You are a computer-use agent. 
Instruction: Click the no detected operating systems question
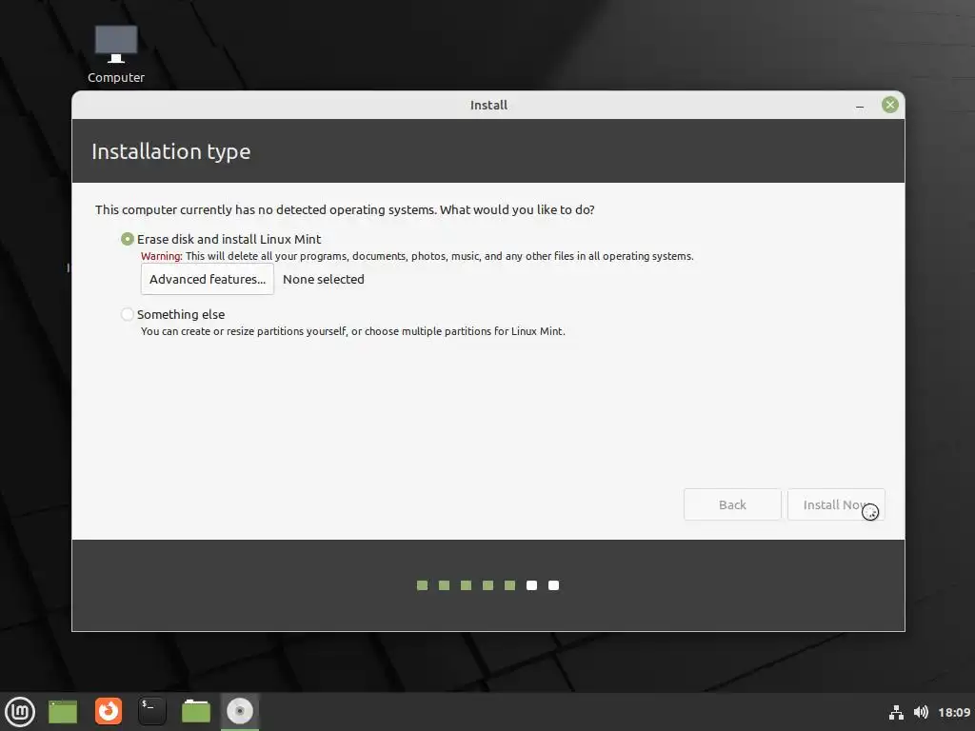345,210
